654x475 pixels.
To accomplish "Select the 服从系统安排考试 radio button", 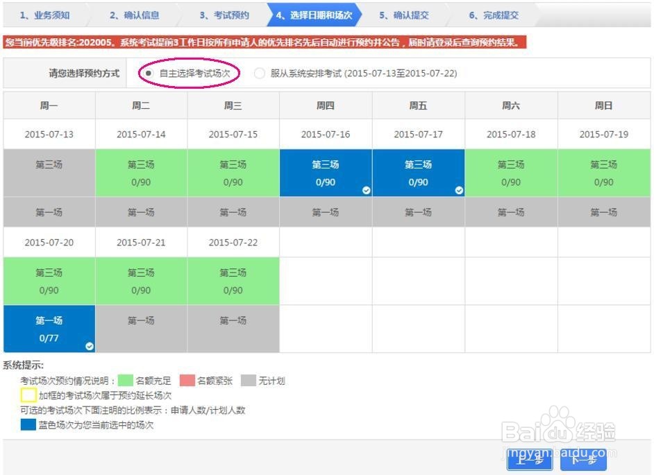I will click(260, 72).
